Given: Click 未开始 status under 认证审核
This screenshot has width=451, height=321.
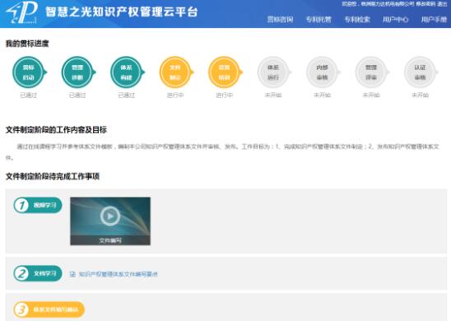Looking at the screenshot, I should pos(420,95).
